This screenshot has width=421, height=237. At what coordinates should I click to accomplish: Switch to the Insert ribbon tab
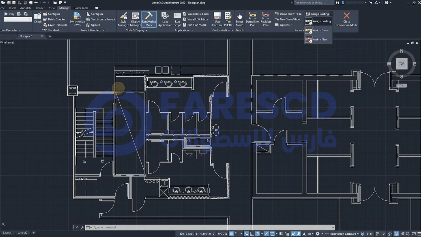[12, 8]
